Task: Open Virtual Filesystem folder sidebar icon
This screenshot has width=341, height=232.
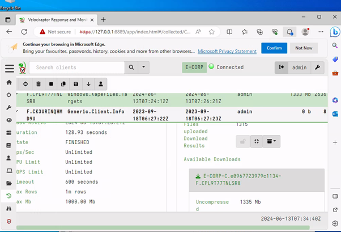Action: 9,183
